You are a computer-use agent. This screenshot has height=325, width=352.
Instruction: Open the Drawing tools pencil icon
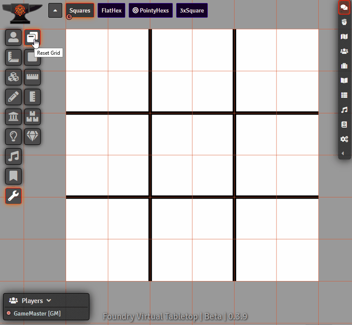pyautogui.click(x=13, y=97)
